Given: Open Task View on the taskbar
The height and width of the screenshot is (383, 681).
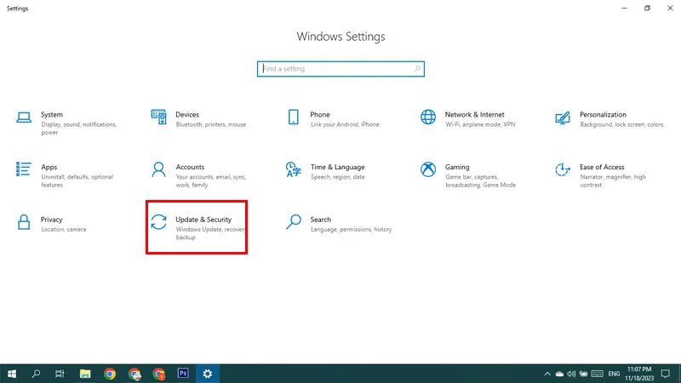Looking at the screenshot, I should coord(60,374).
